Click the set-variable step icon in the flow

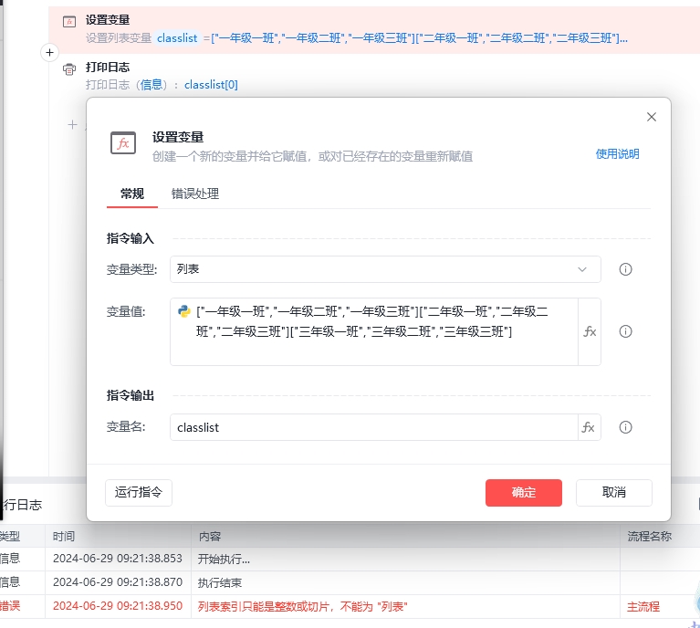pyautogui.click(x=69, y=21)
